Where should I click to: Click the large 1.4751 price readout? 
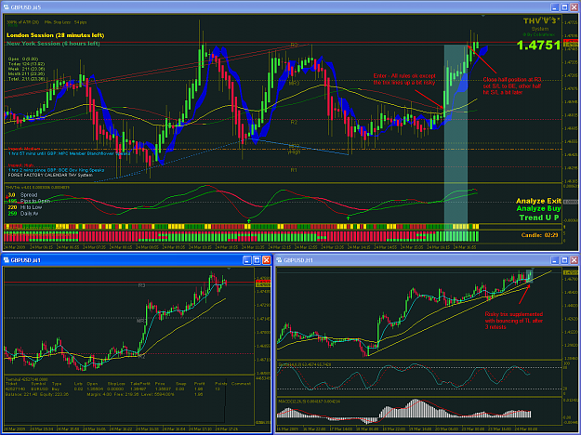(x=538, y=46)
